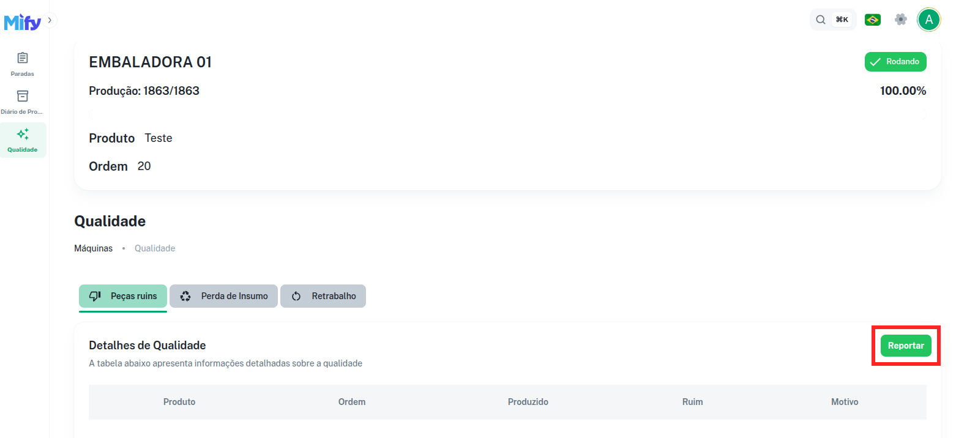The width and height of the screenshot is (956, 438).
Task: Select Qualidade sparkle icon in sidebar
Action: (x=23, y=135)
